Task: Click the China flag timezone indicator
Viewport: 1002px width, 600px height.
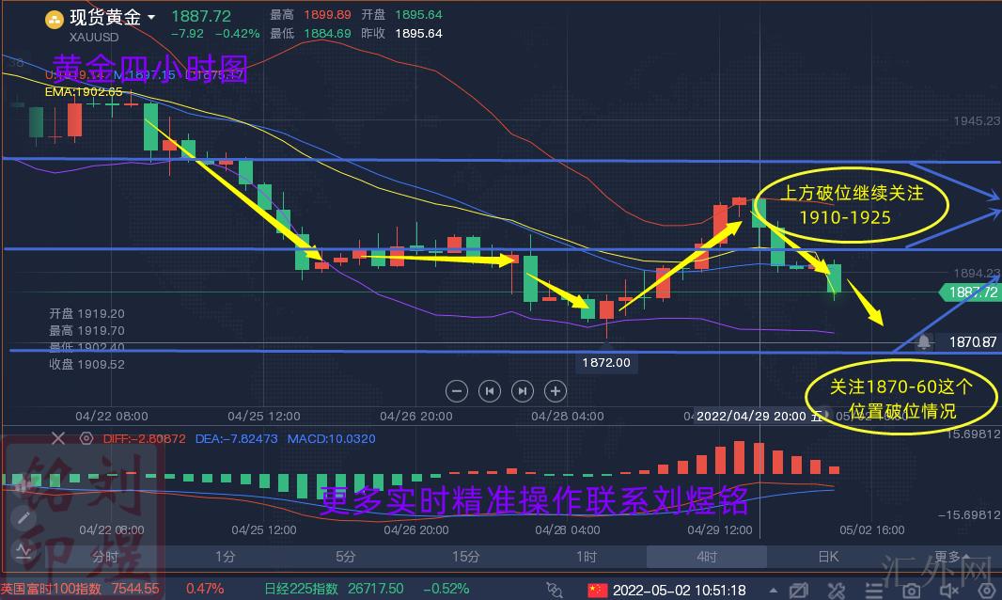Action: click(x=597, y=590)
